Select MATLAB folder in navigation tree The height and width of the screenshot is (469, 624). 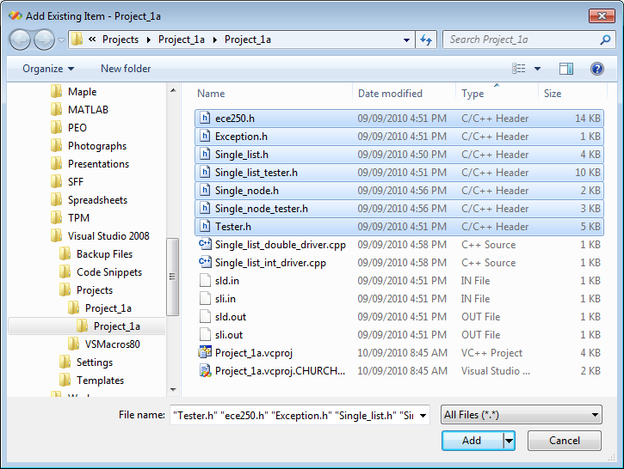pos(88,110)
